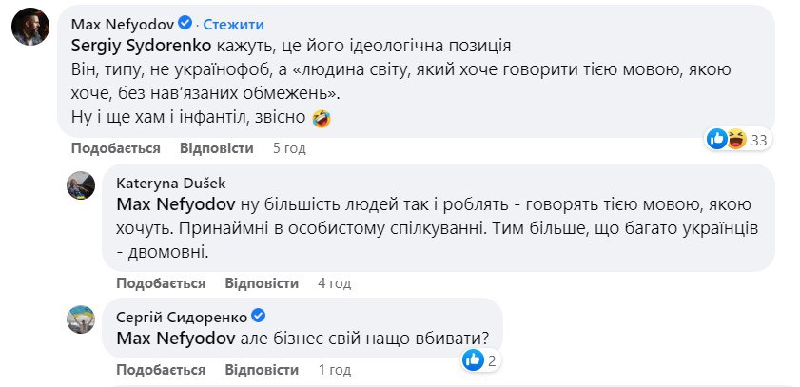Like Max Nefyodov's comment with Подобається
The width and height of the screenshot is (800, 387).
click(x=114, y=148)
